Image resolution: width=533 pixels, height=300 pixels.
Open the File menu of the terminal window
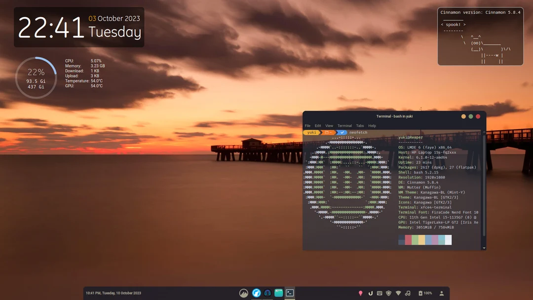point(307,125)
